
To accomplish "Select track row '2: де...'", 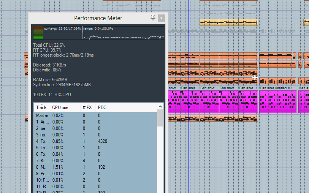I will pos(95,128).
